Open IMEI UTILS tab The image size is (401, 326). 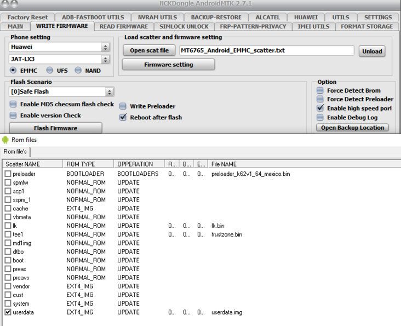313,26
